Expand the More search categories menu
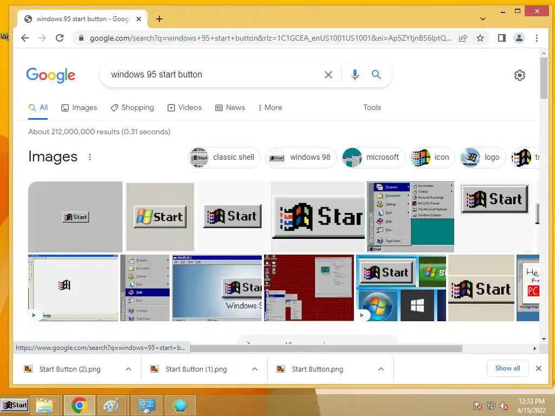The height and width of the screenshot is (416, 555). tap(270, 108)
